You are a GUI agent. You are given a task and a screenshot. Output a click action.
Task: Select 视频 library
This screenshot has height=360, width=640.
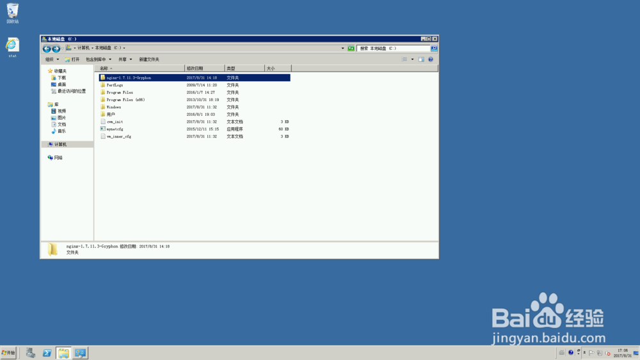coord(58,111)
